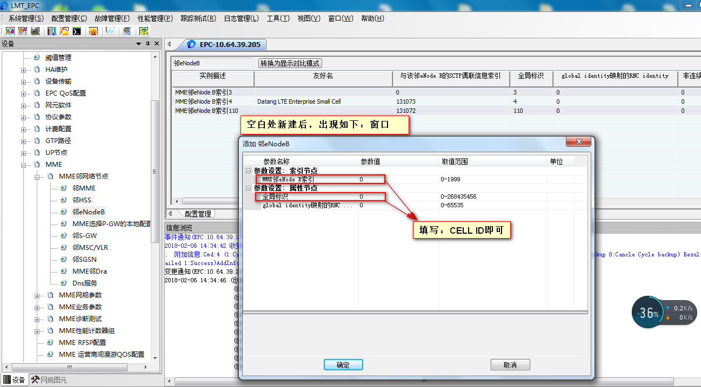
Task: Click the user key permissions icon
Action: 23,31
